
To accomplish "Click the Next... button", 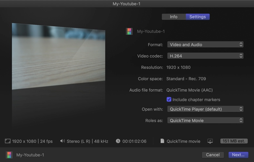I will point(238,155).
